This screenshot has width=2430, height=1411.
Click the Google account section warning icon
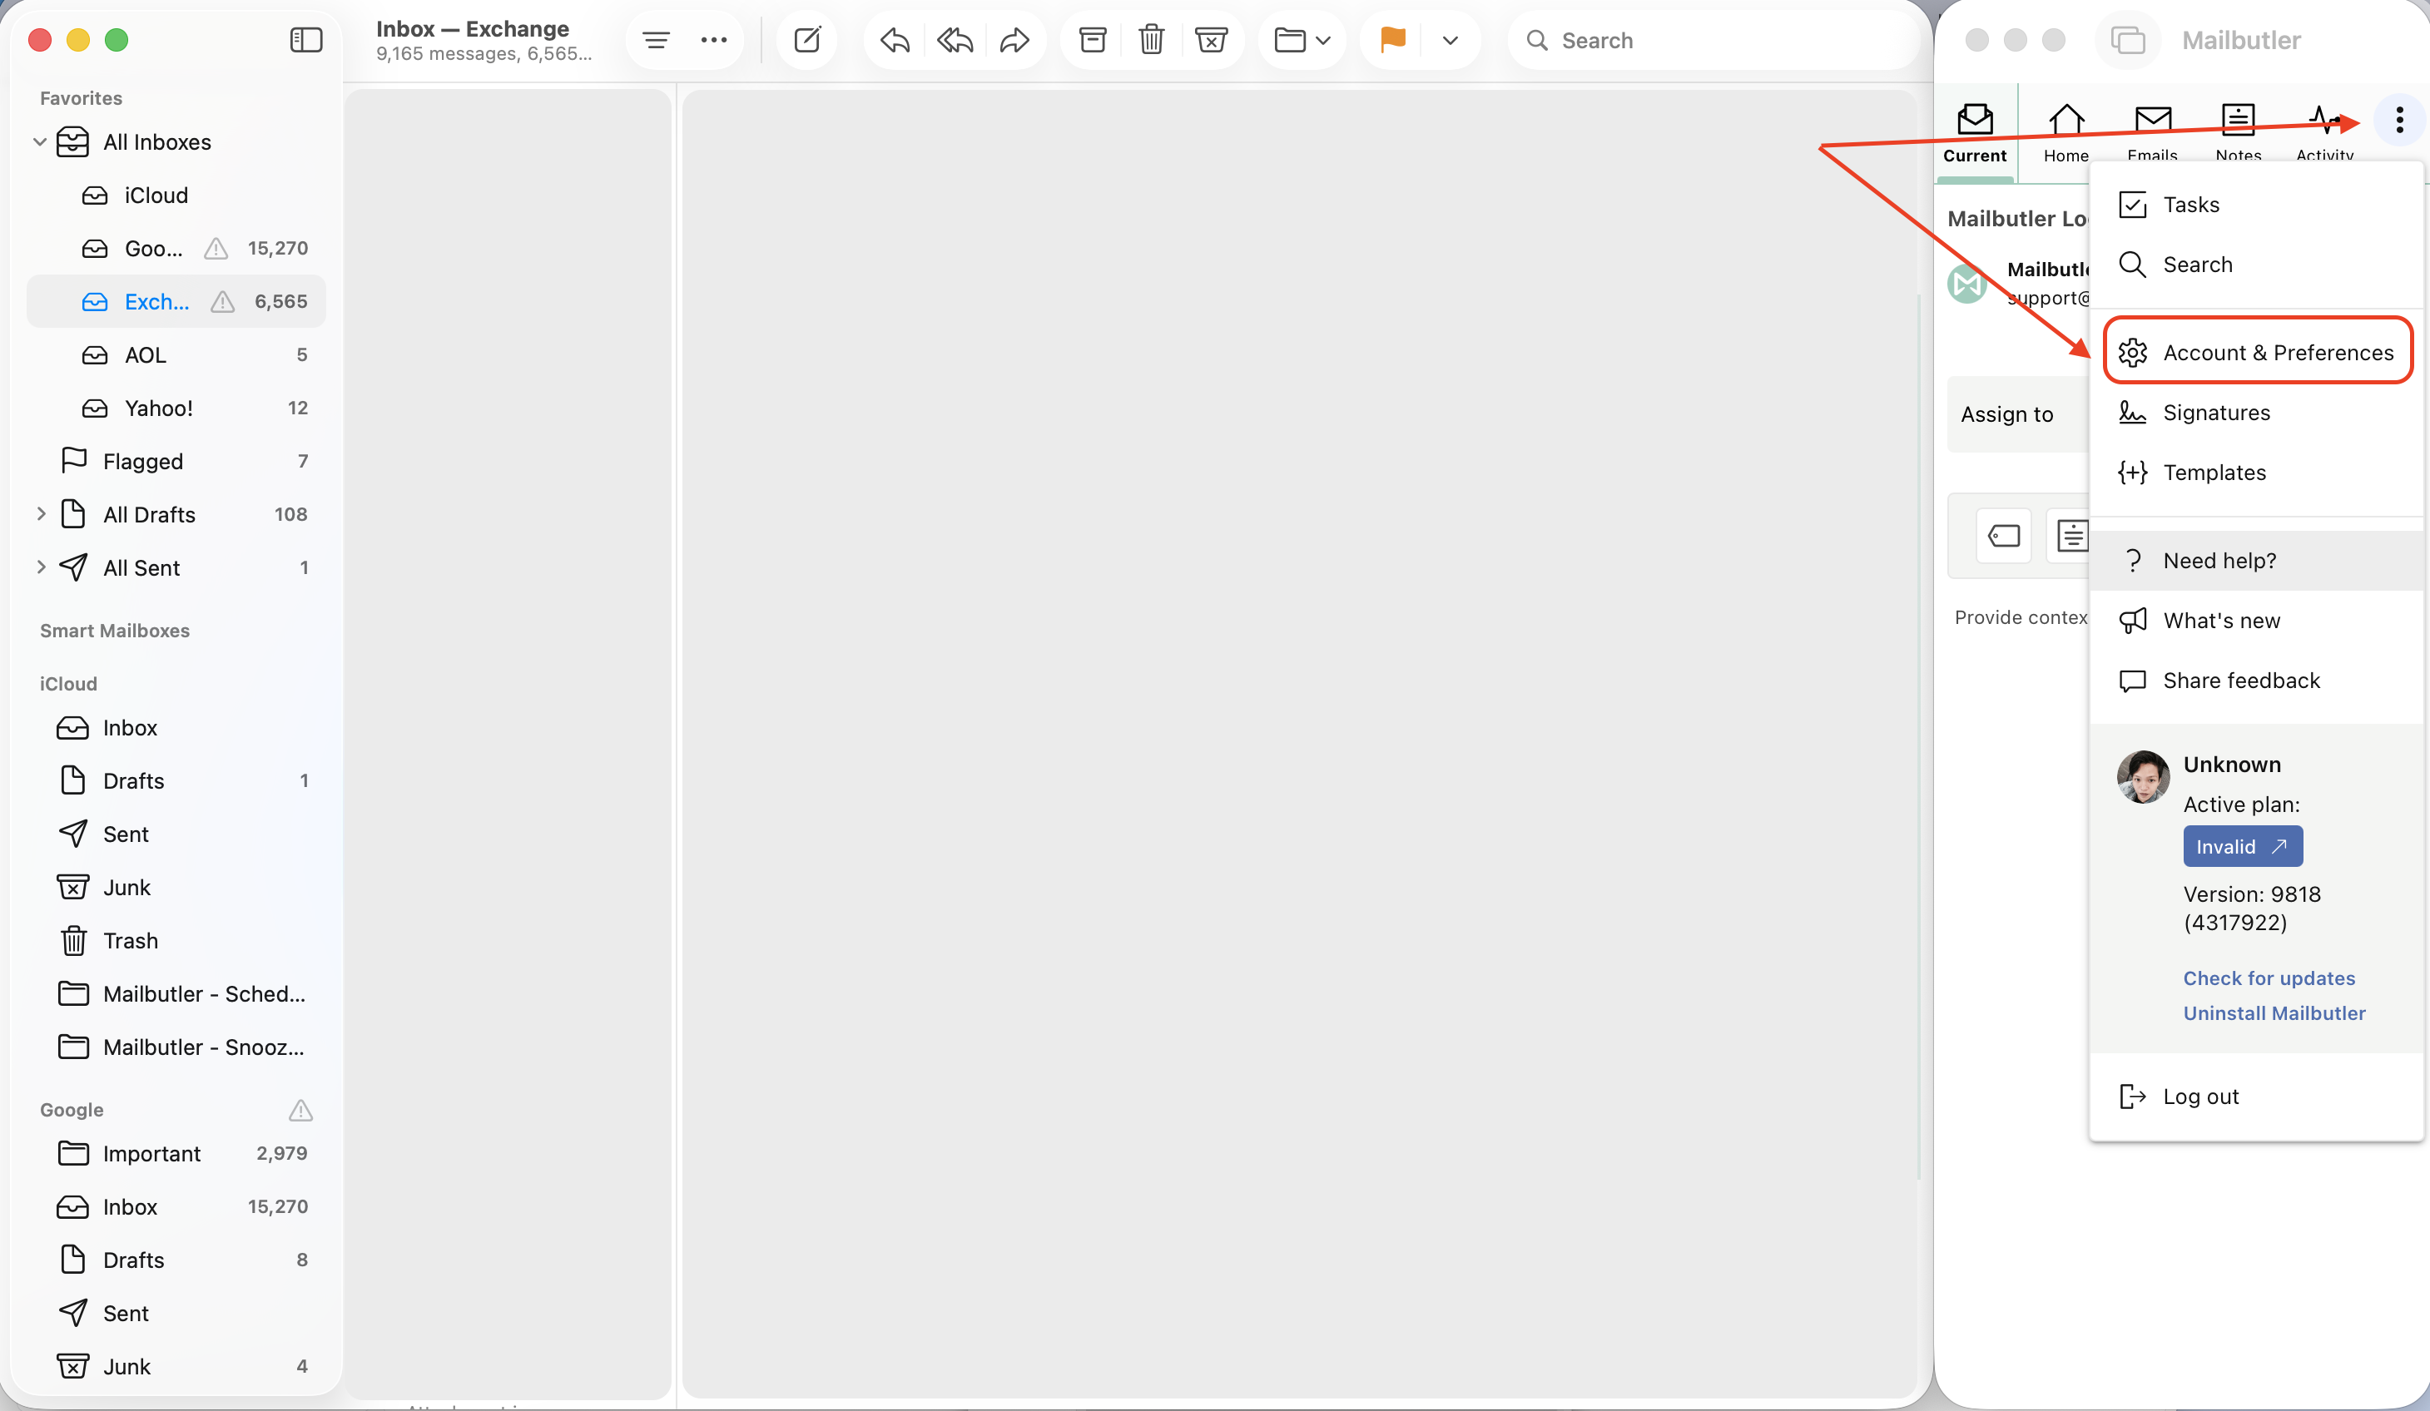coord(301,1111)
